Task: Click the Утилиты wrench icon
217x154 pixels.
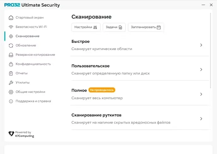Action: coord(11,83)
